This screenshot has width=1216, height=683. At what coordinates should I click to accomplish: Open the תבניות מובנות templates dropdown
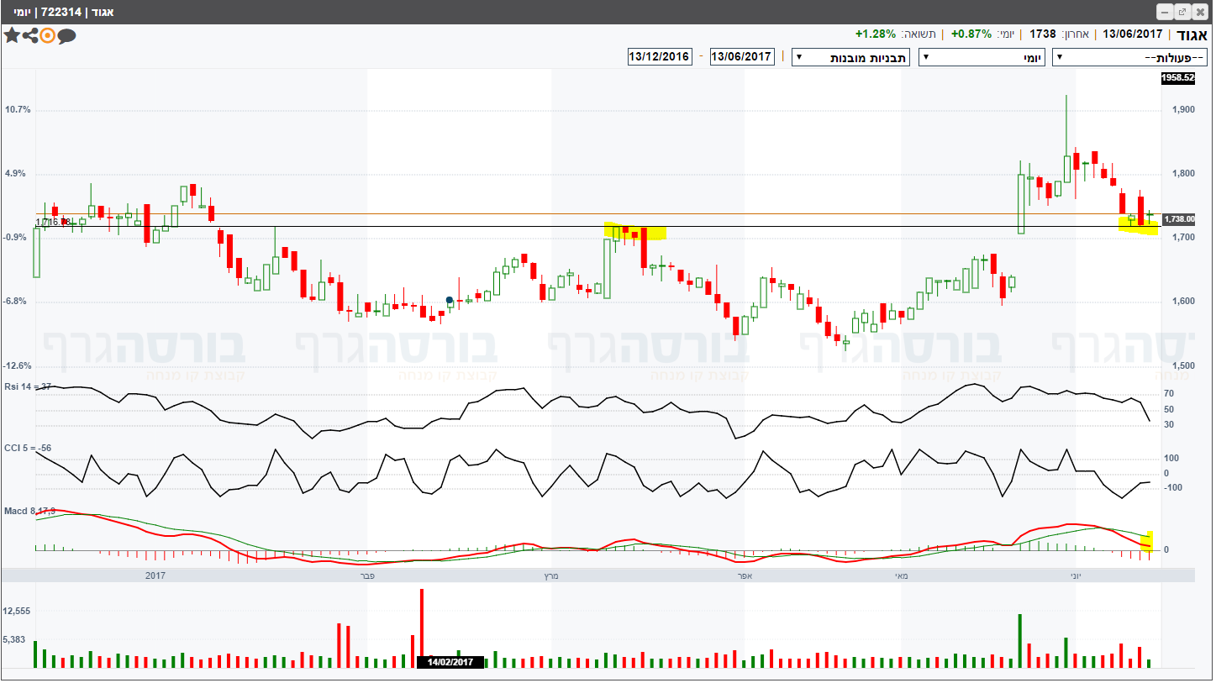(x=851, y=57)
